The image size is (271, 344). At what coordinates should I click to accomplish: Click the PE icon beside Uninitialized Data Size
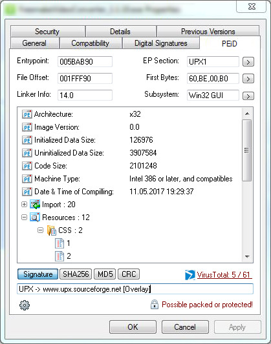coord(27,153)
